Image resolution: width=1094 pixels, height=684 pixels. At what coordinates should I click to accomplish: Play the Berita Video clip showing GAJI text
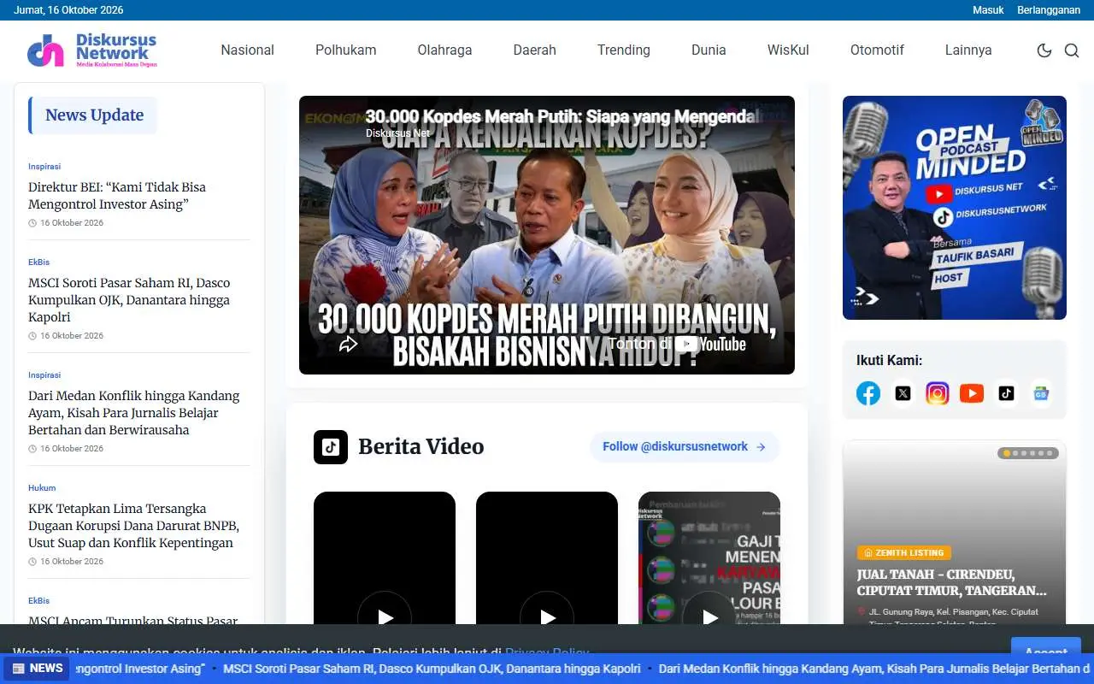pyautogui.click(x=709, y=617)
